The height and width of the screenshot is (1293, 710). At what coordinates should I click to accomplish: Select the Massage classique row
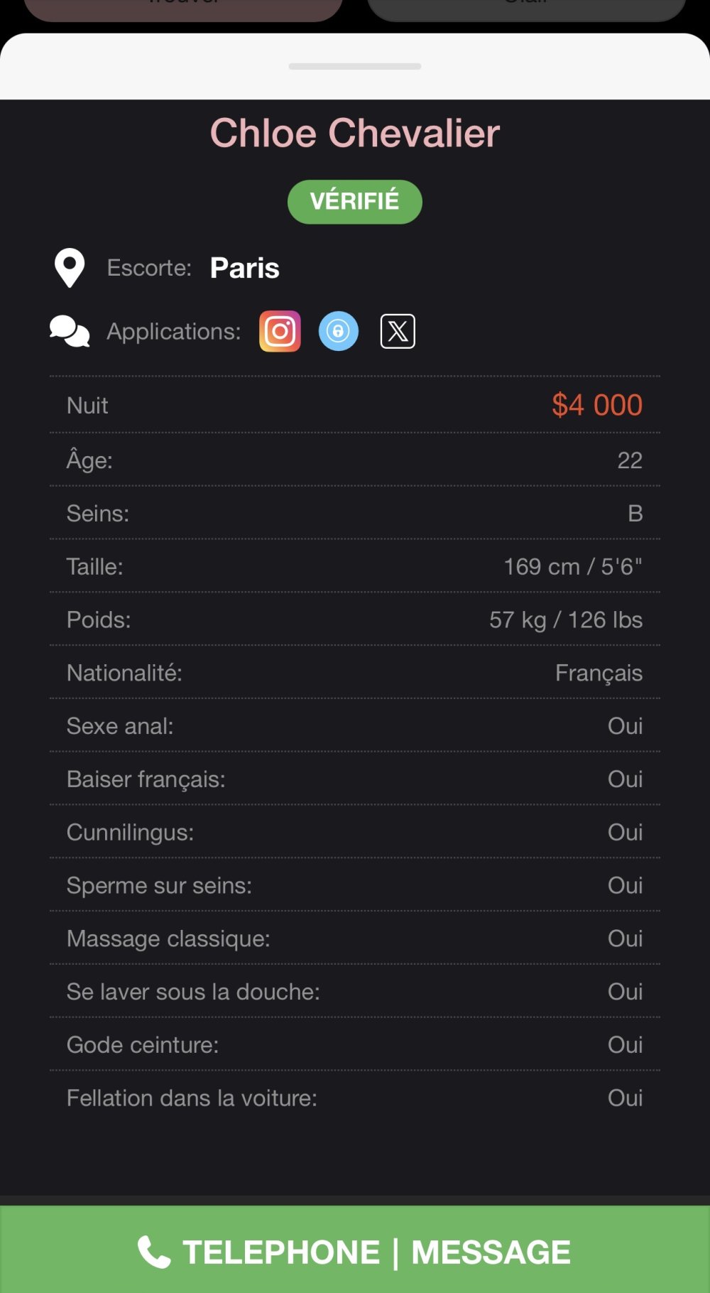[x=355, y=938]
